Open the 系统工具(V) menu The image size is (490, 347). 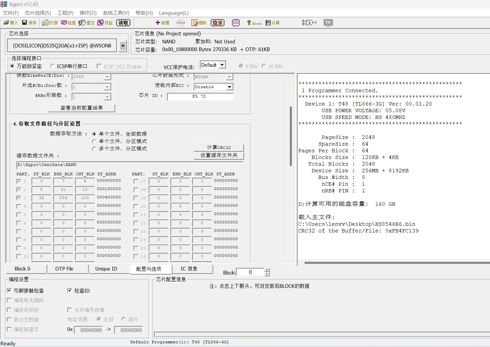116,13
